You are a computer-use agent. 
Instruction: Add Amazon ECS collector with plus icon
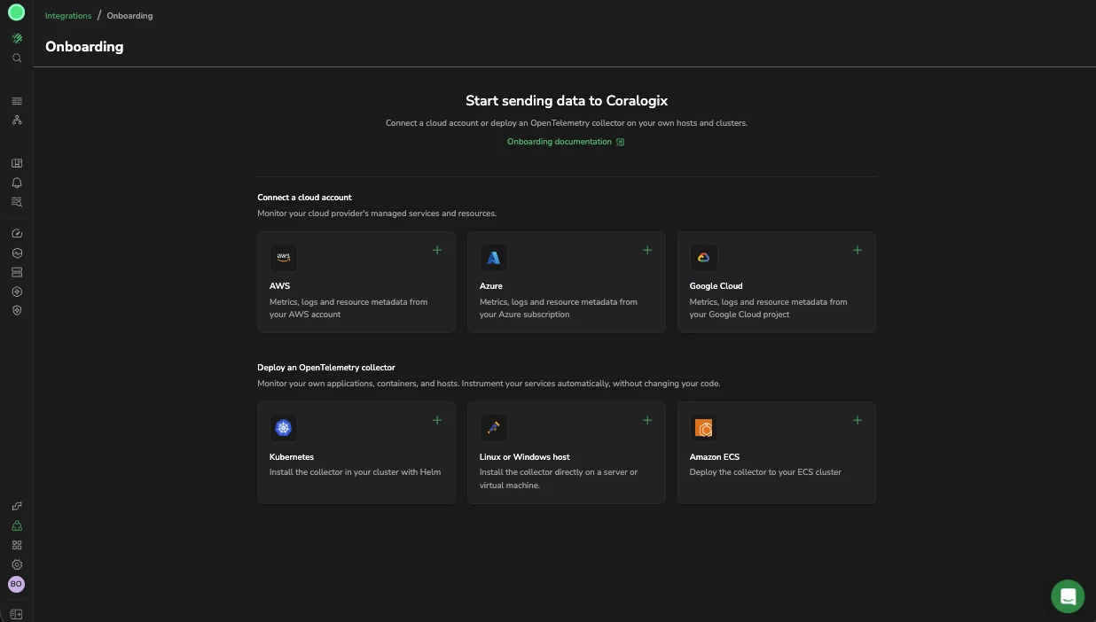point(857,420)
